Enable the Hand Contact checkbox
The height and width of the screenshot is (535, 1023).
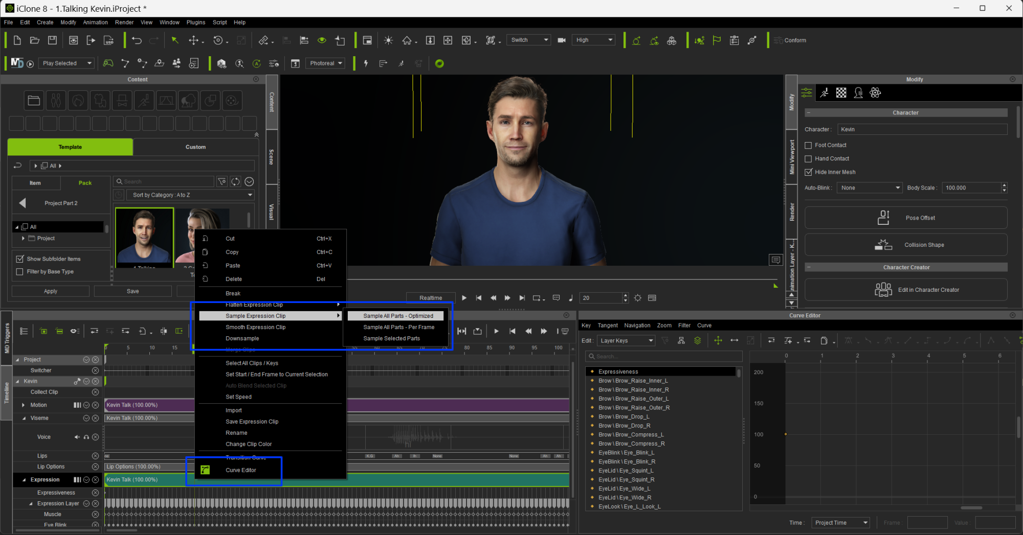pos(808,159)
